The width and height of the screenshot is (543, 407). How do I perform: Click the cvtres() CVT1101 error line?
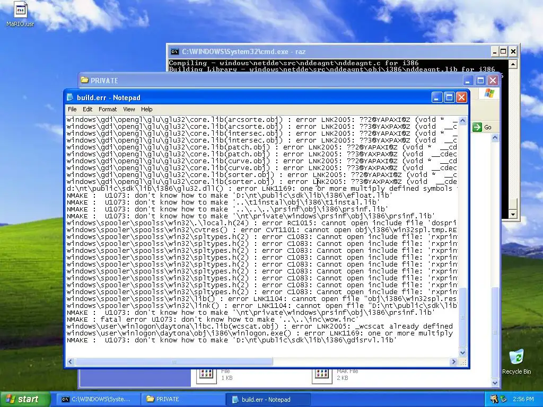point(262,230)
